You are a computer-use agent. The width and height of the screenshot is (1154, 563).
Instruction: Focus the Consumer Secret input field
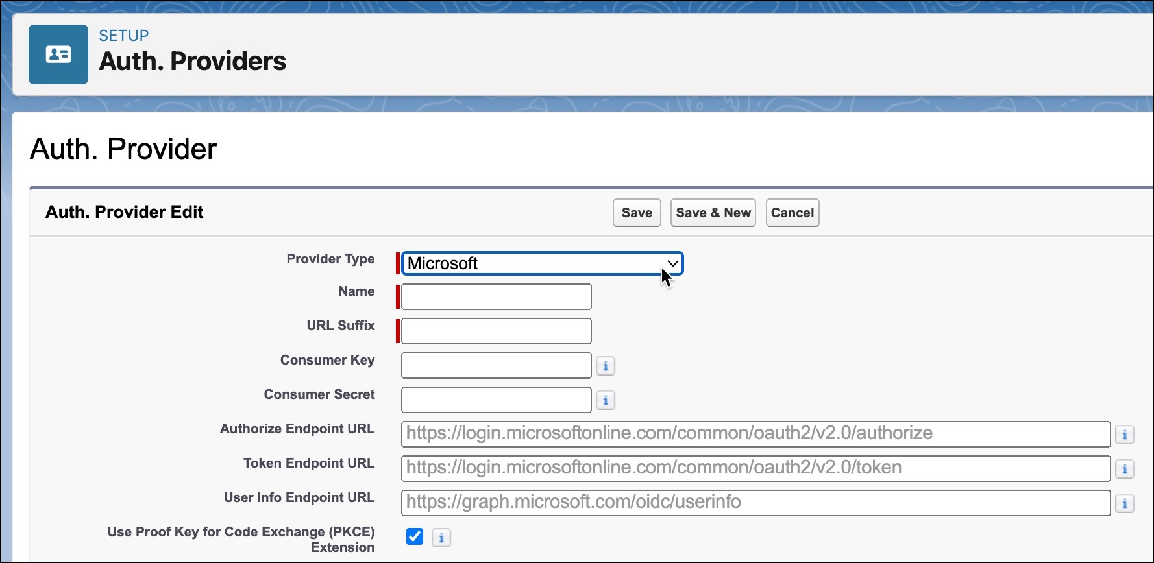(x=497, y=400)
